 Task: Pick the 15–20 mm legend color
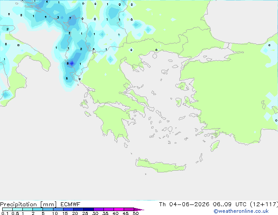point(68,209)
